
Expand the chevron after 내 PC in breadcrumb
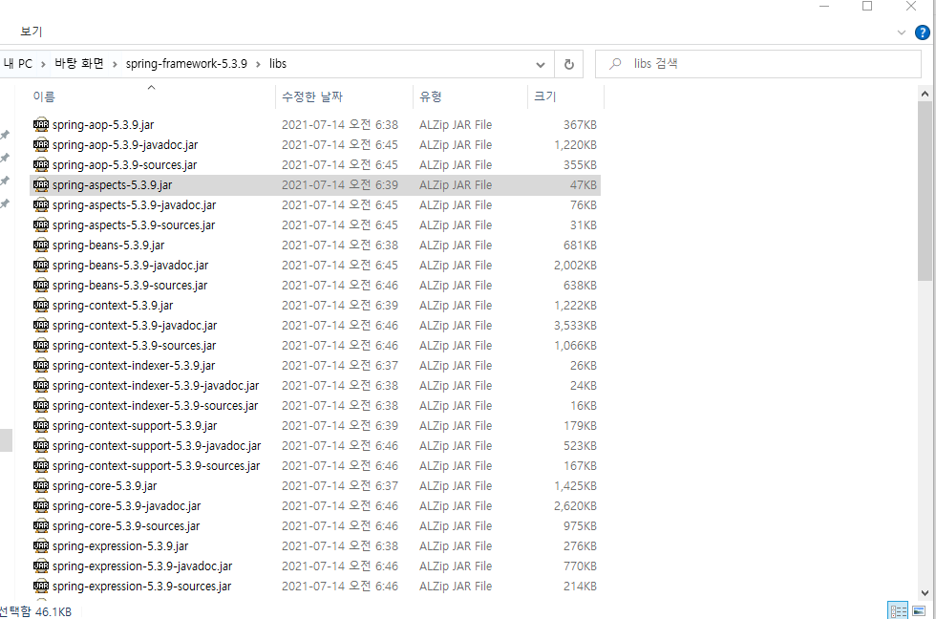click(x=43, y=64)
